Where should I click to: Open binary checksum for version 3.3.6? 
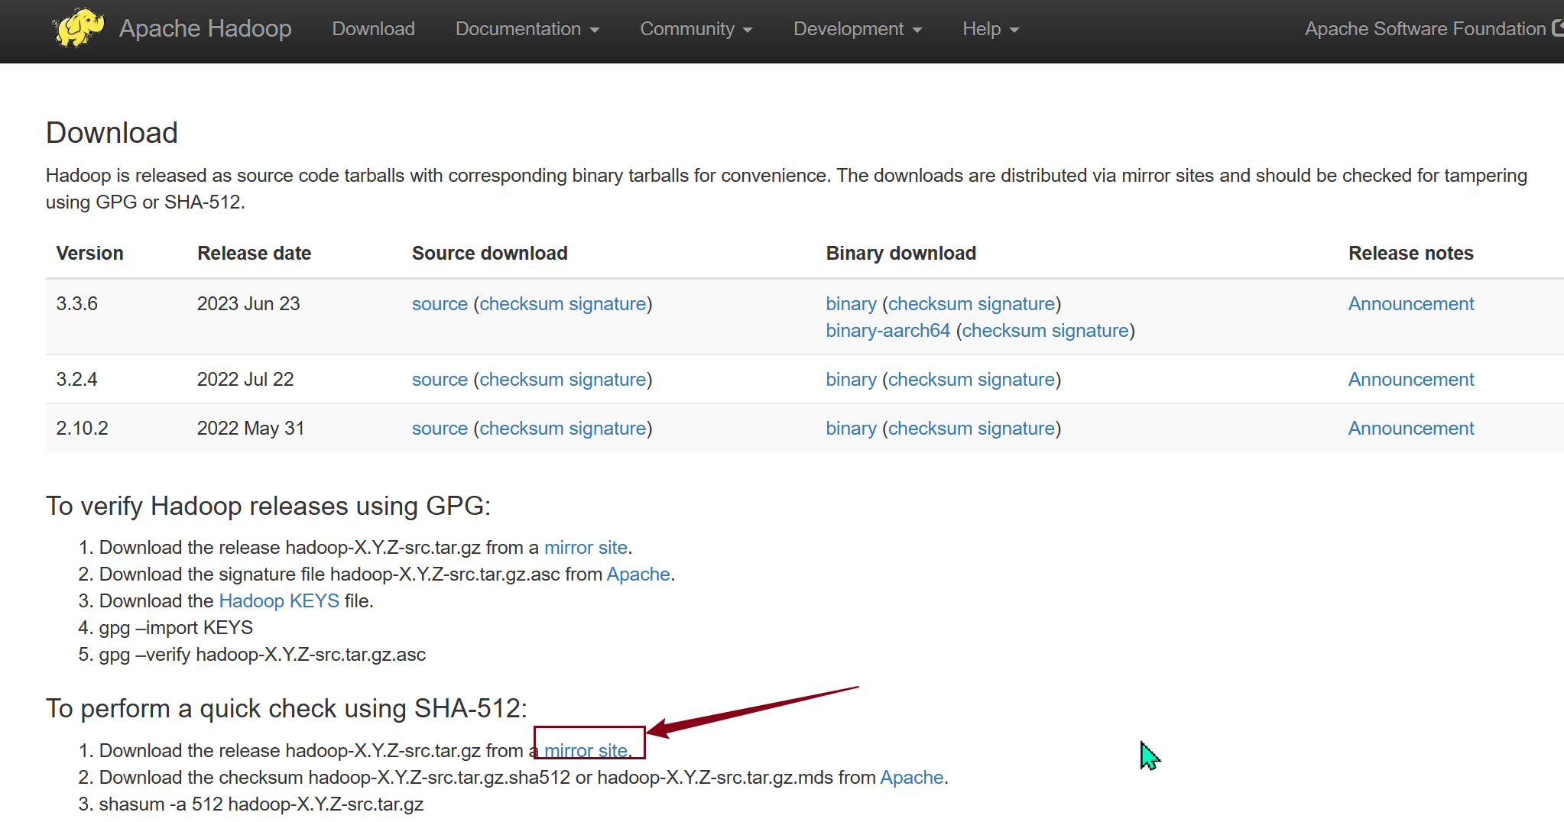(930, 304)
